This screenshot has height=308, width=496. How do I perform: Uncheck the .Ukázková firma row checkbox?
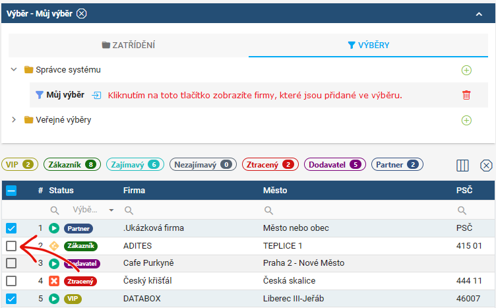[11, 228]
